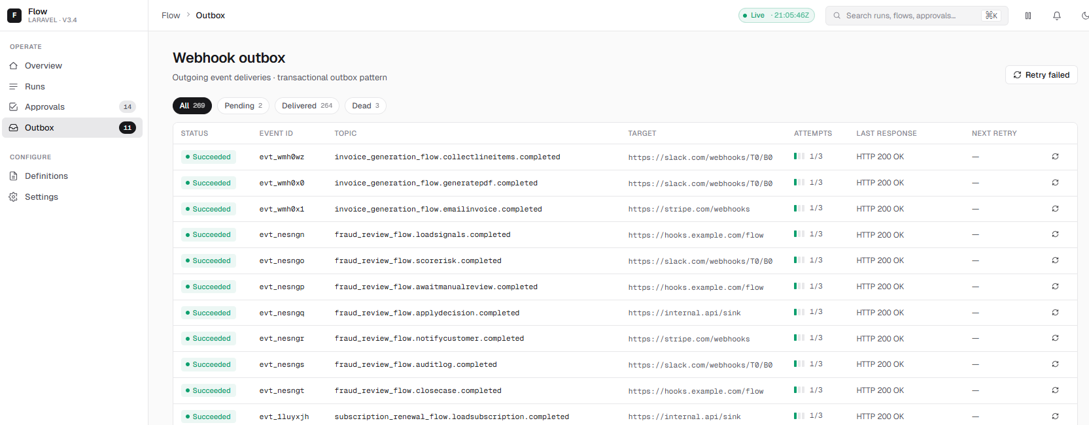Select the Pending filter tab
Image resolution: width=1089 pixels, height=425 pixels.
243,106
